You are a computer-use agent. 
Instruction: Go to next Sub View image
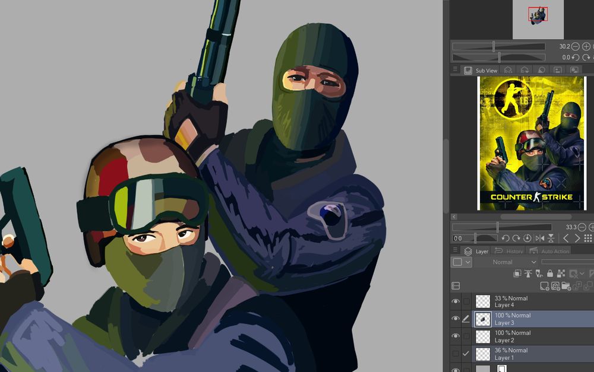coord(577,239)
